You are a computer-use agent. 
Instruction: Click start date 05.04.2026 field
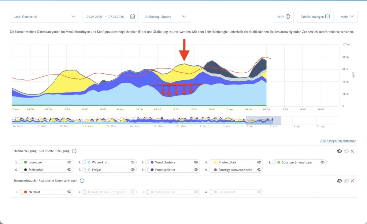point(94,17)
